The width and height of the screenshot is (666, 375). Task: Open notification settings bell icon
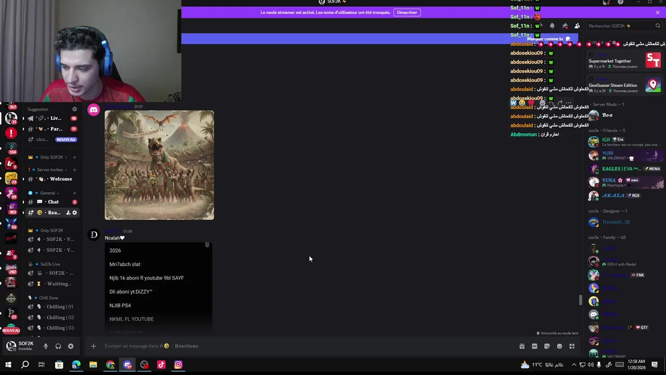(x=552, y=26)
